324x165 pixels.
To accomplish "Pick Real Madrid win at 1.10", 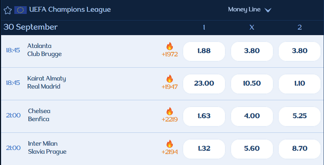I will pyautogui.click(x=300, y=83).
